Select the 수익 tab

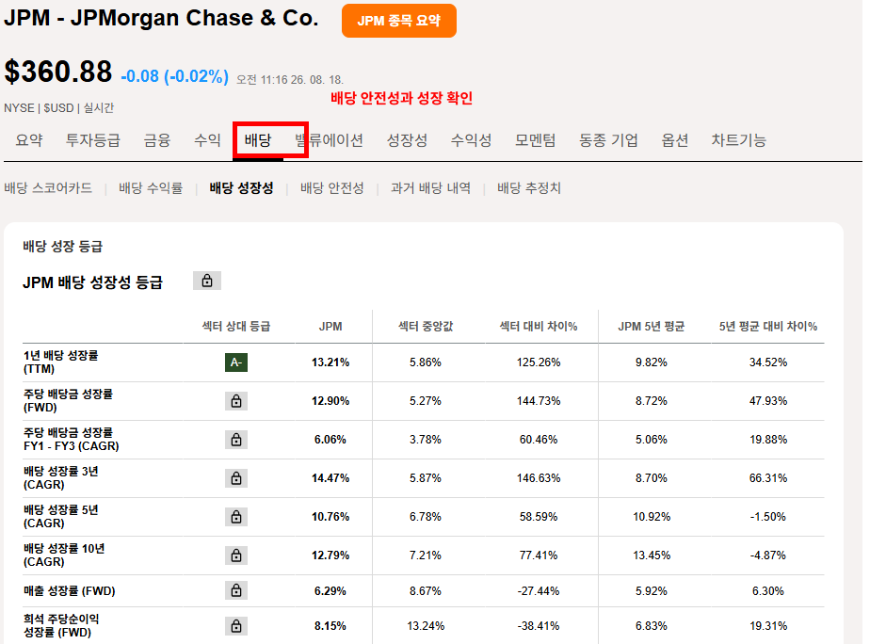(x=207, y=140)
